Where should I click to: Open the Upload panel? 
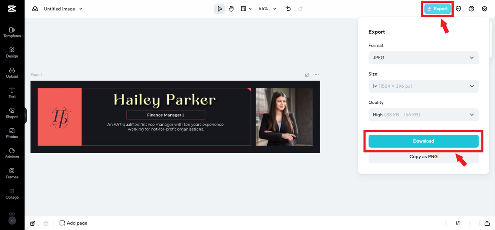[12, 73]
